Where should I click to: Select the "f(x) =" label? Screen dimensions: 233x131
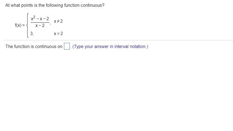[x=20, y=25]
